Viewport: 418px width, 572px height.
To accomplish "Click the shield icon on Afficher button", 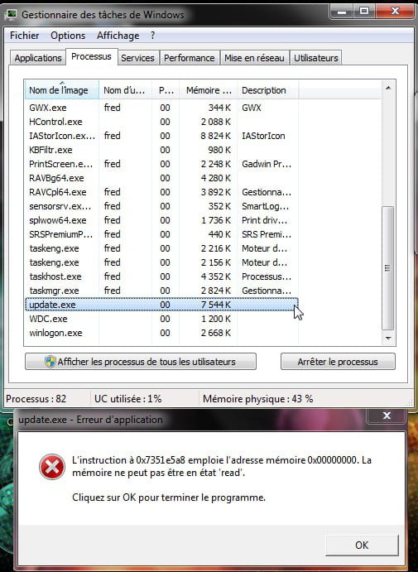I will [x=50, y=362].
